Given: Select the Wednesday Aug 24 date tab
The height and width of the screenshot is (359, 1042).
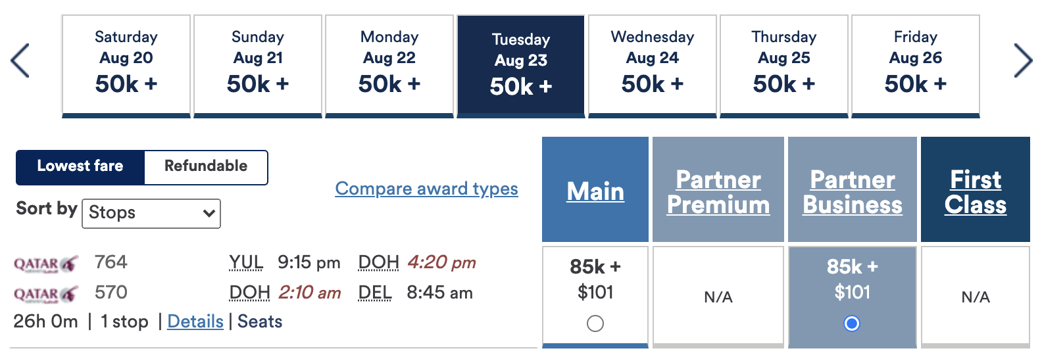Looking at the screenshot, I should pos(653,66).
